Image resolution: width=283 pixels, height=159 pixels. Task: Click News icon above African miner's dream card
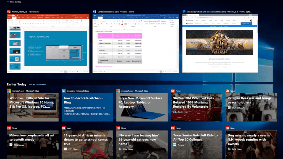64,128
